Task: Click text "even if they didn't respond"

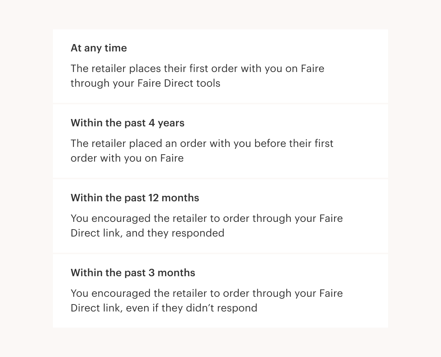Action: point(191,308)
